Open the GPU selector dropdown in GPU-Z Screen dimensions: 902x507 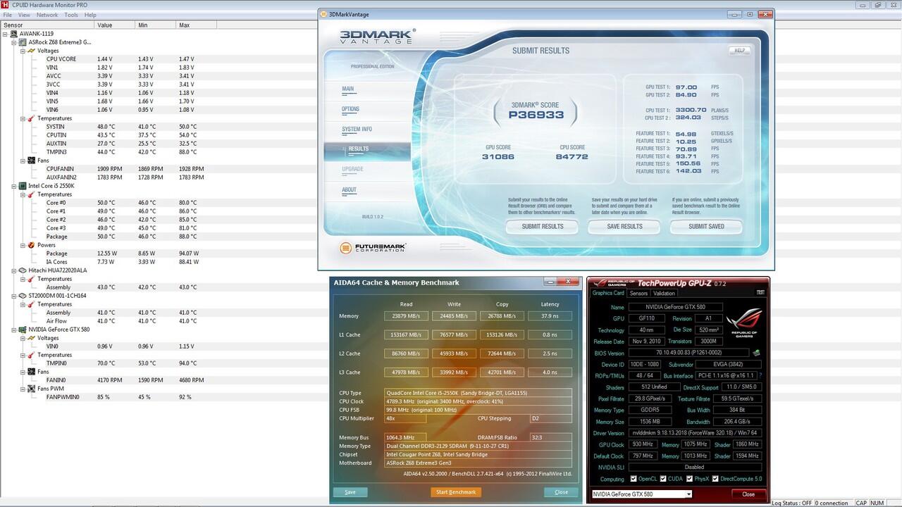click(642, 494)
